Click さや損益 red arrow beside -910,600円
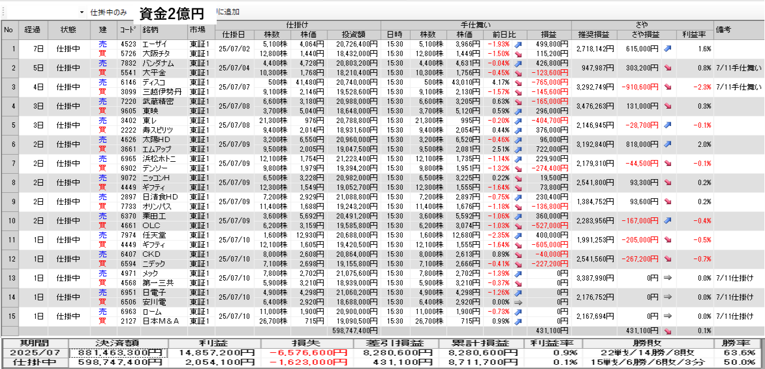 (667, 87)
